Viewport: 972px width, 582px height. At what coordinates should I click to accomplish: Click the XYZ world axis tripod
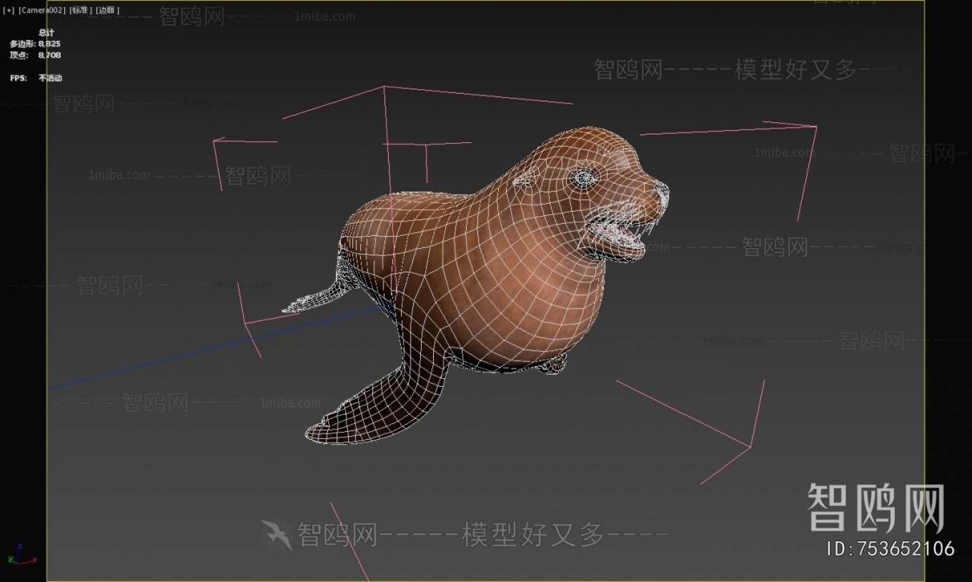pos(21,555)
